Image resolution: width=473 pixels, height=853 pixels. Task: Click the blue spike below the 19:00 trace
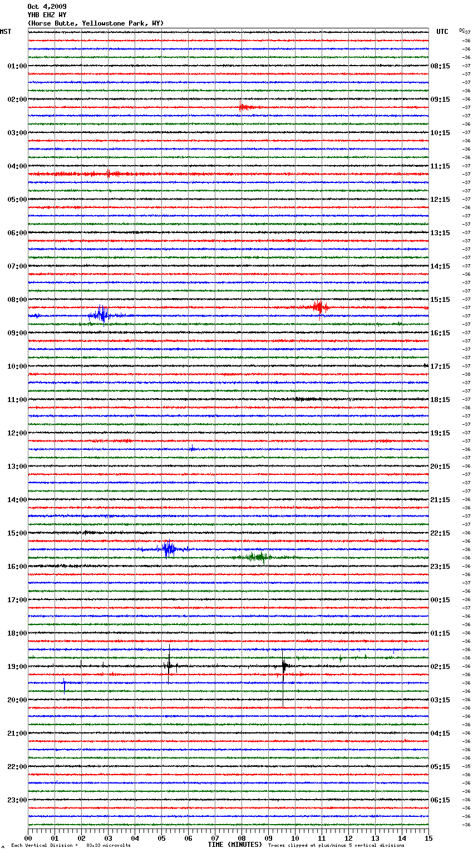coord(65,685)
